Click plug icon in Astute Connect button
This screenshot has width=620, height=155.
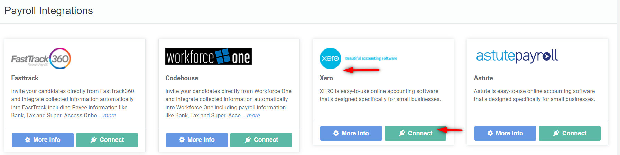(556, 133)
